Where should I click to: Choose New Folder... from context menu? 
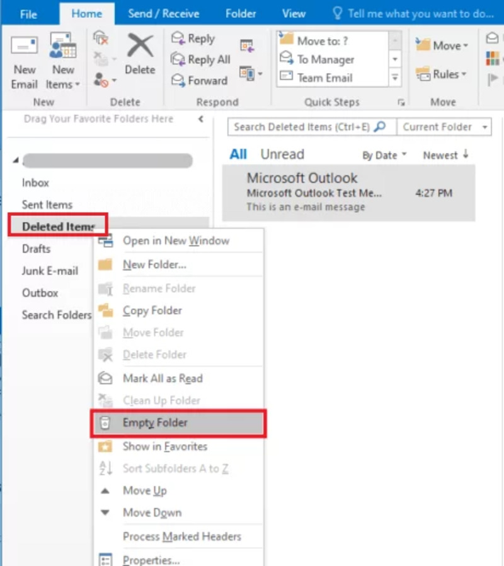tap(179, 264)
